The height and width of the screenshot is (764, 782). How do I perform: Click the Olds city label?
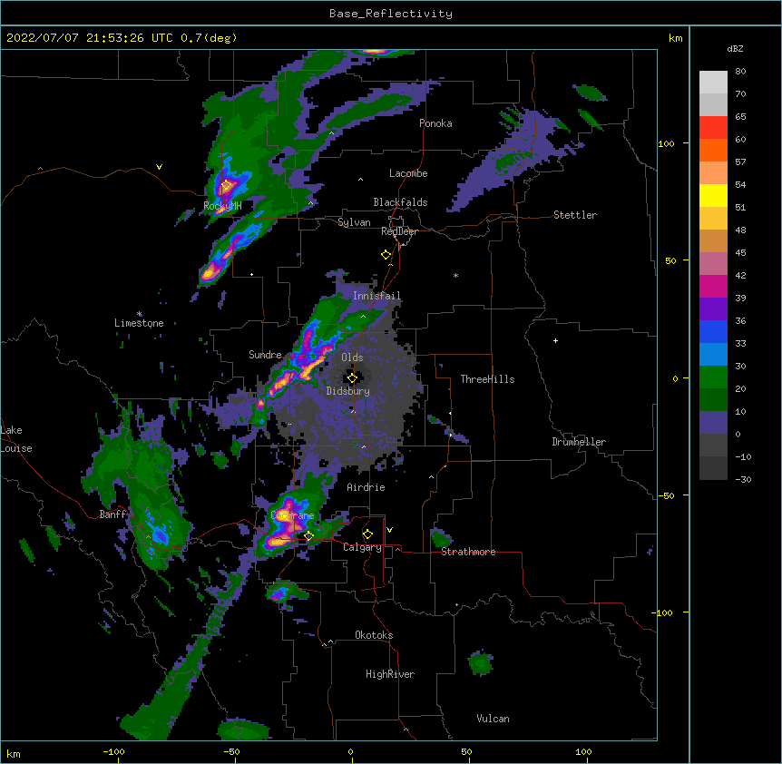click(x=352, y=358)
